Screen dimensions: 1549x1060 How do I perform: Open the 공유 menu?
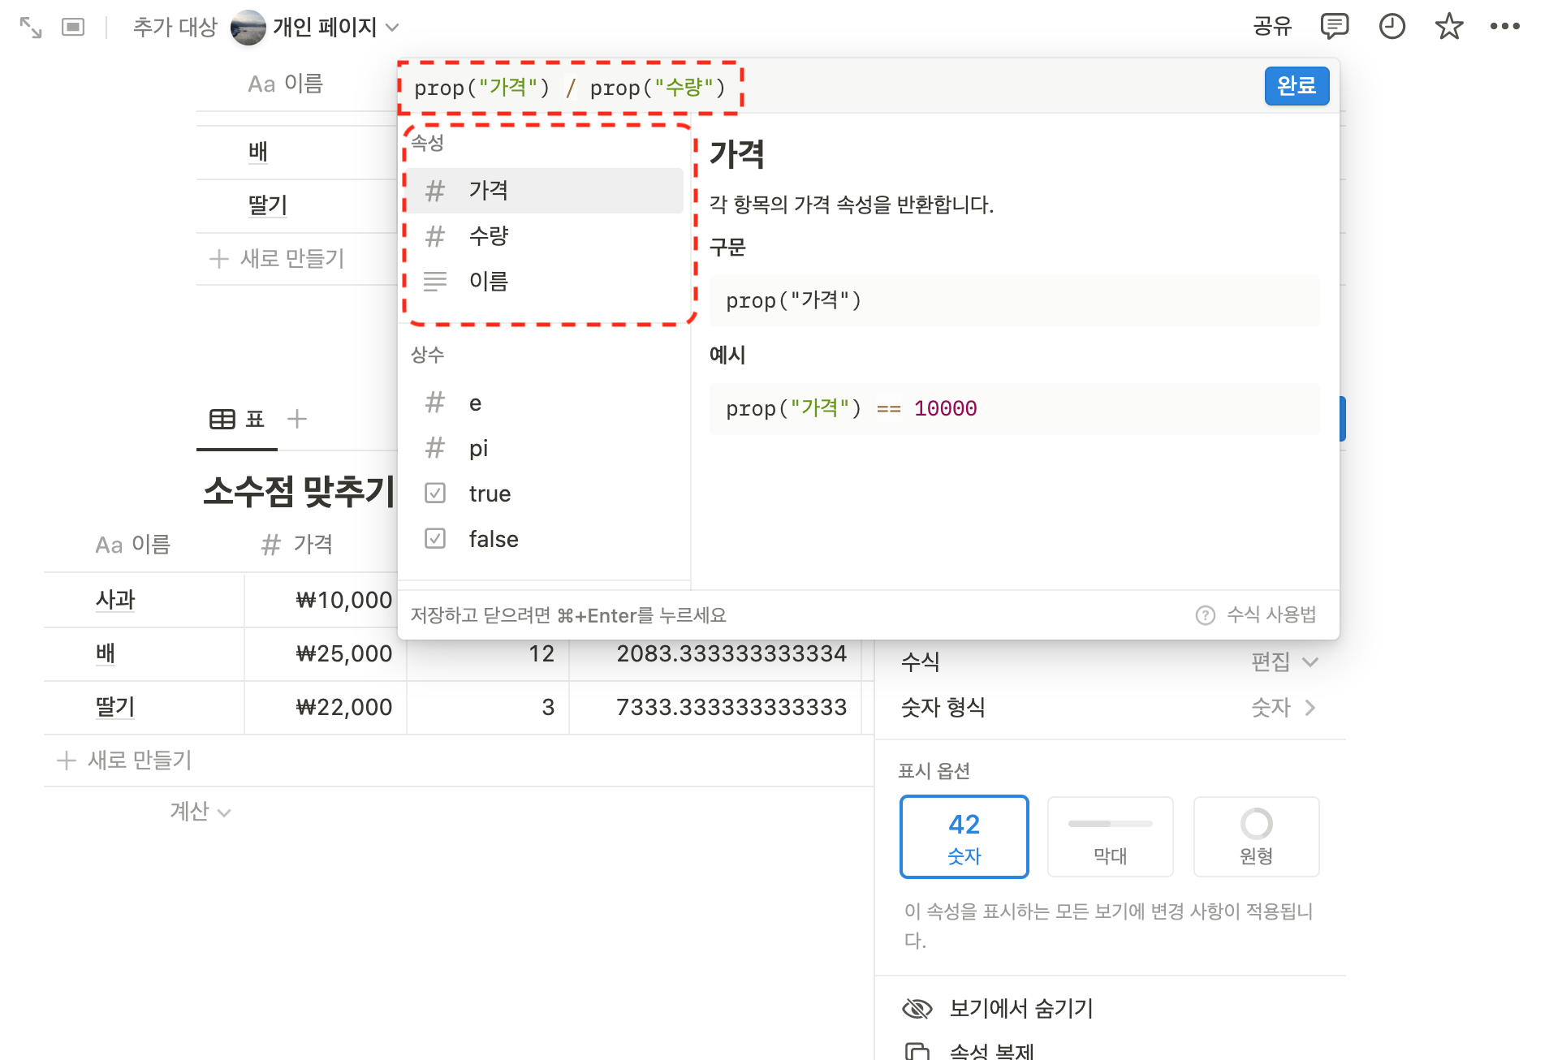point(1271,26)
